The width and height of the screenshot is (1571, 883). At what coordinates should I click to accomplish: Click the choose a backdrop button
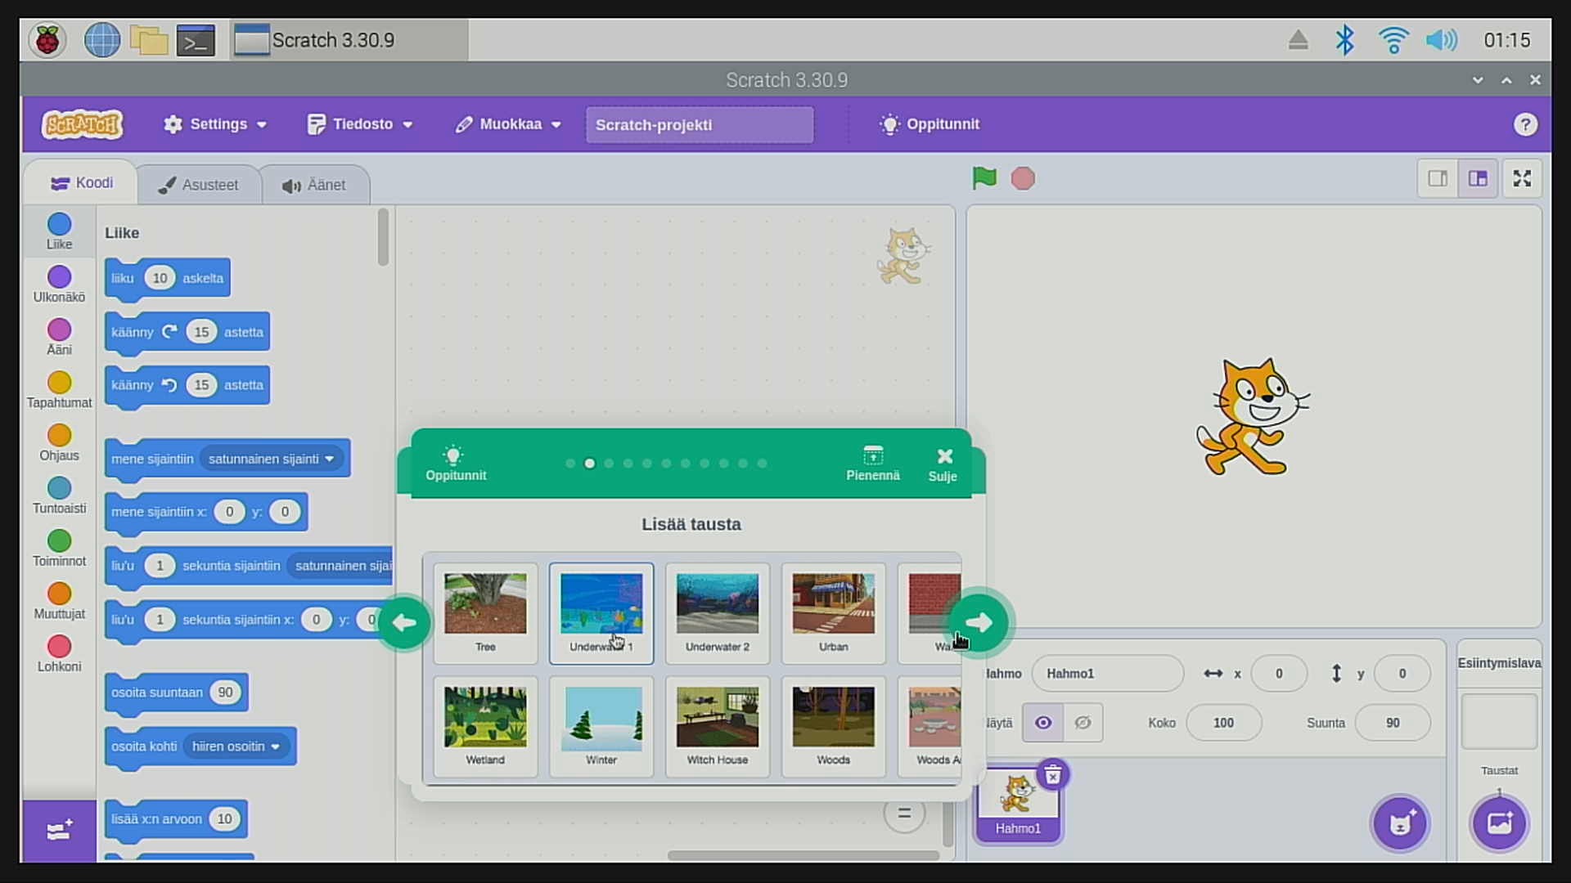pyautogui.click(x=1499, y=823)
